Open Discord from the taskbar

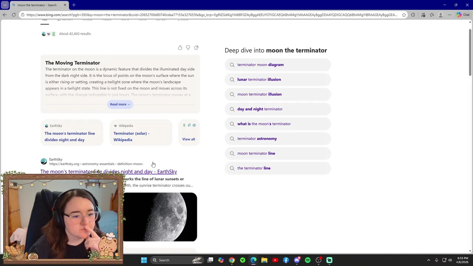(x=297, y=260)
